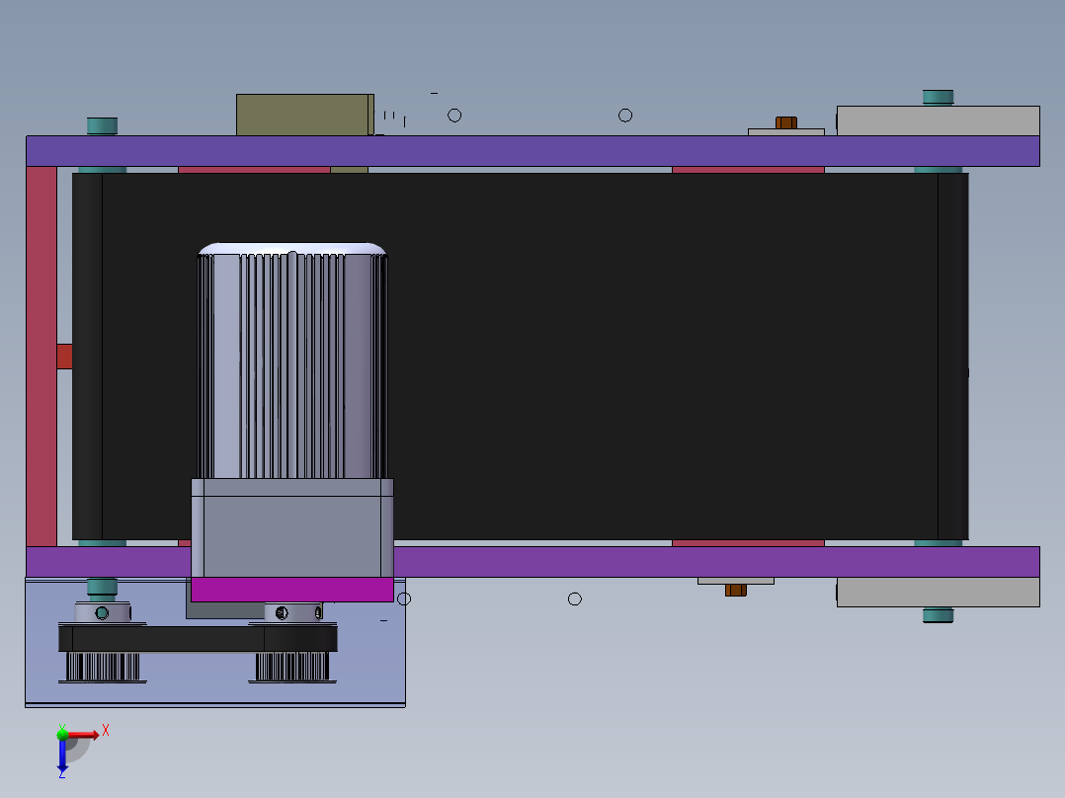Select the lower-right gray bearing block
Viewport: 1065px width, 798px height.
(x=938, y=593)
